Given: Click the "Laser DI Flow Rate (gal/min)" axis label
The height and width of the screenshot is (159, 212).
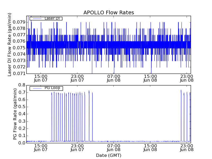Looking at the screenshot, I should [x=10, y=45].
